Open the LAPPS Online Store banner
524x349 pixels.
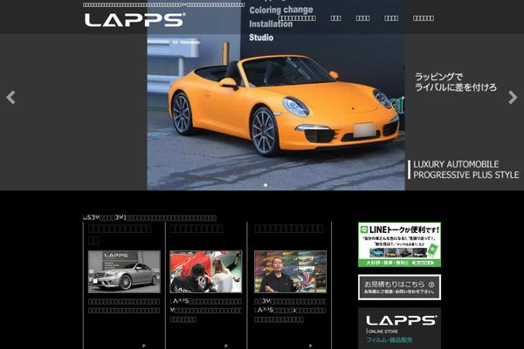click(x=399, y=328)
